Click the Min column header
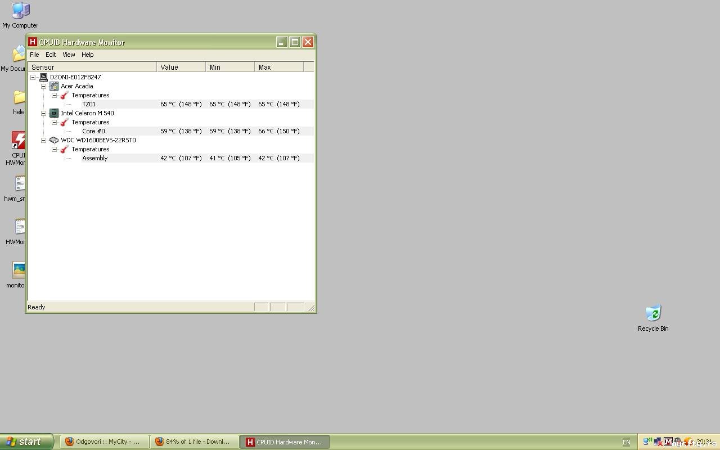Viewport: 720px width, 450px height. point(230,67)
